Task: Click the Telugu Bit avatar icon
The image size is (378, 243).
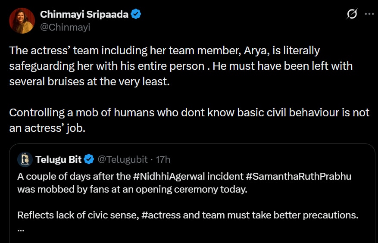Action: click(x=25, y=159)
